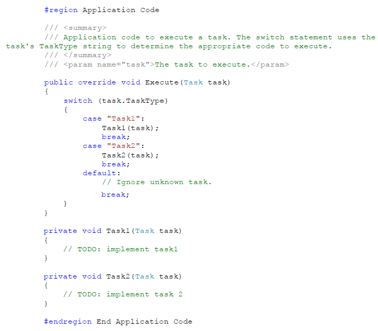Click the 'private void Task1(Task task)' declaration

click(x=113, y=231)
